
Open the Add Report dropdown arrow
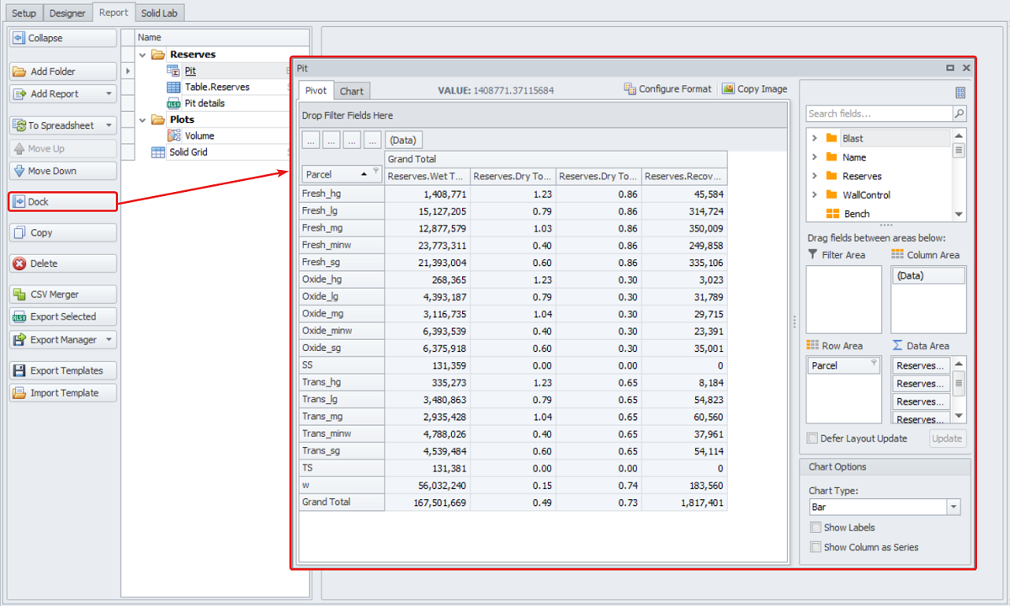coord(109,94)
